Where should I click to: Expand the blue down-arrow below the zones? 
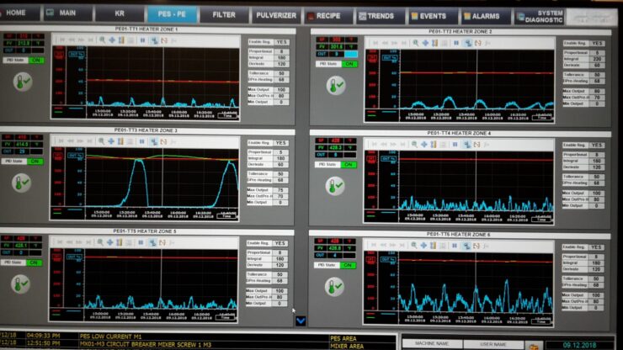[x=301, y=321]
